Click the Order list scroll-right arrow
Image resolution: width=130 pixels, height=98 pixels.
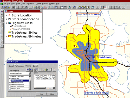click(x=54, y=88)
